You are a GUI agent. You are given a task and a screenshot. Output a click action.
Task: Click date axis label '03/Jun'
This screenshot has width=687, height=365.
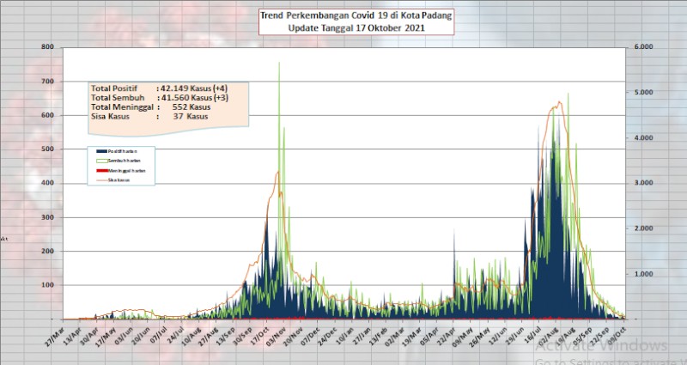pyautogui.click(x=123, y=337)
